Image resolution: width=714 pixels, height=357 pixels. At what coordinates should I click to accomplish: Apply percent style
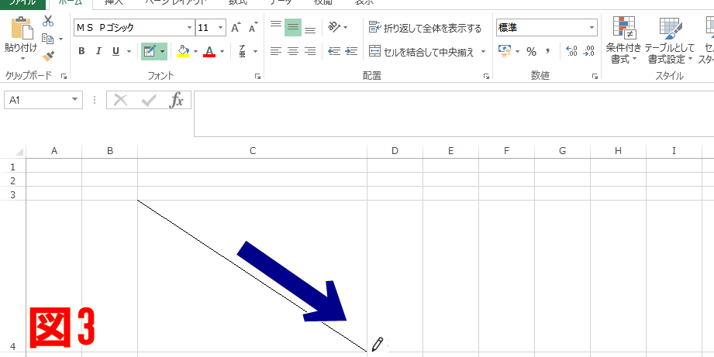[531, 51]
